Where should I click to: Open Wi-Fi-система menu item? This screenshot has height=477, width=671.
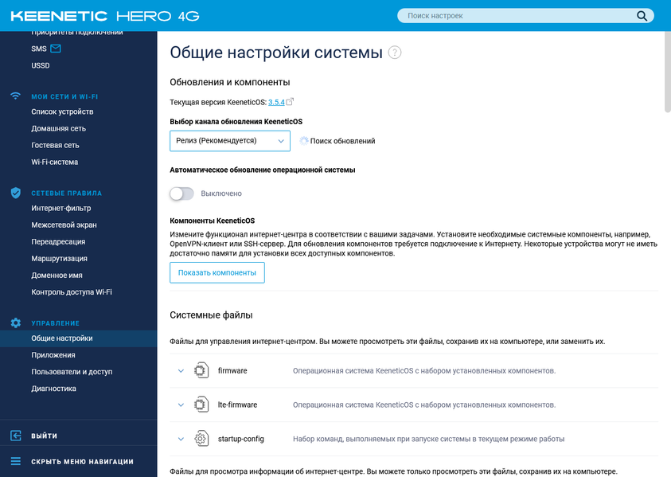55,162
